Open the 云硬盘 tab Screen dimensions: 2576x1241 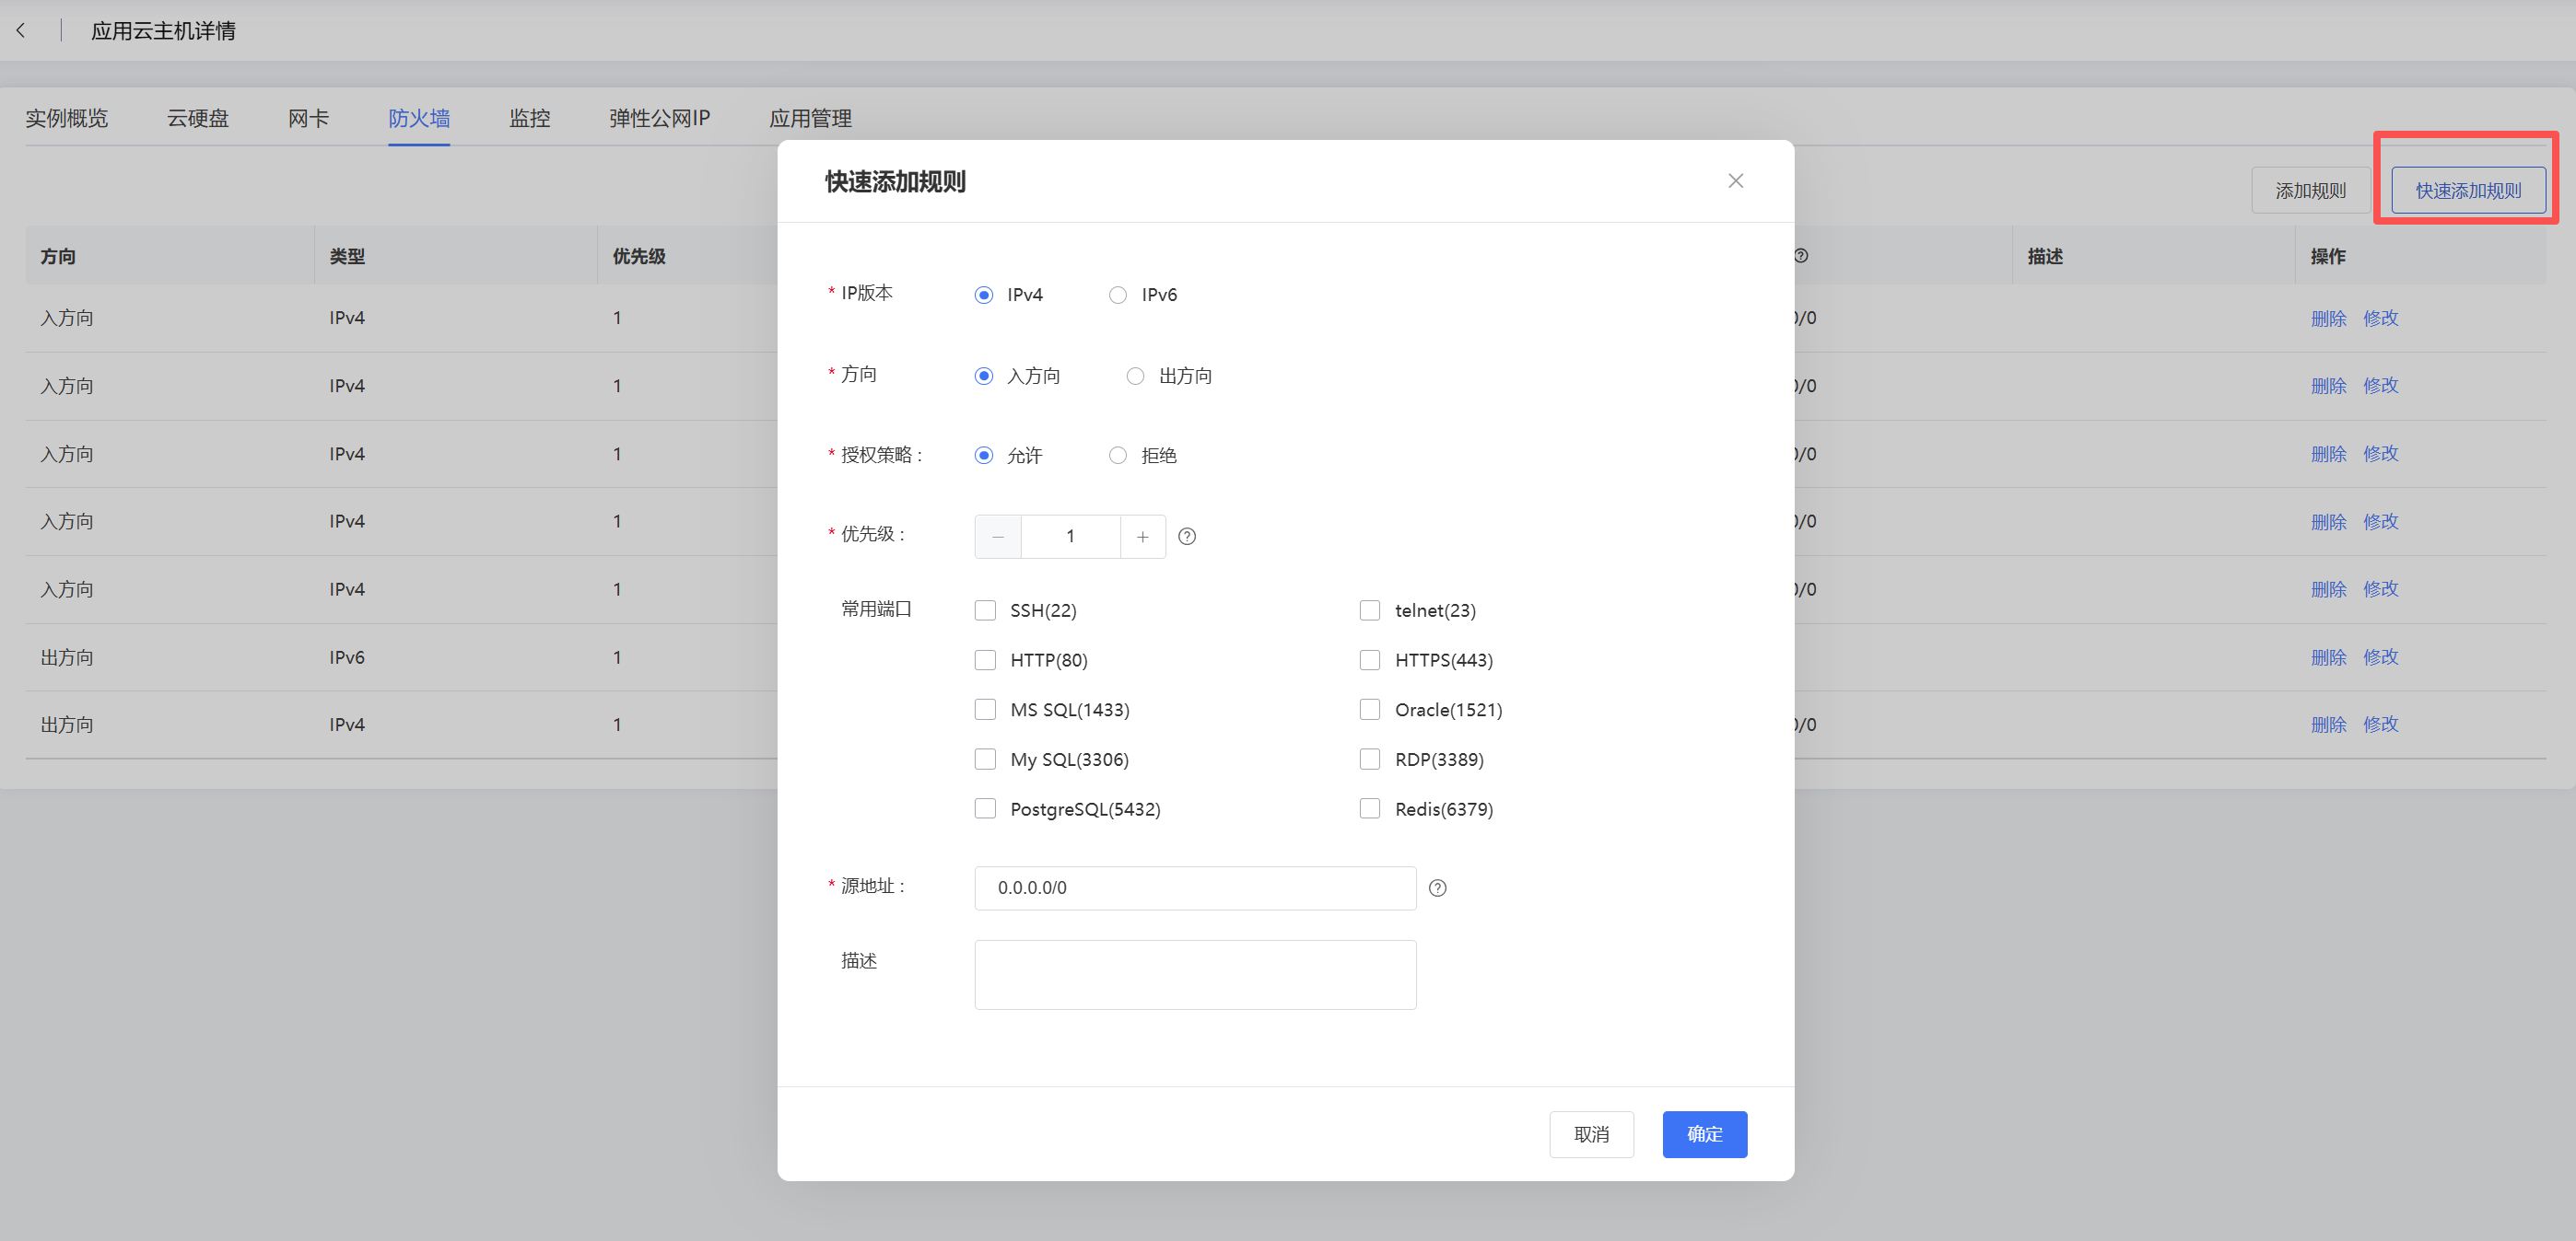198,118
